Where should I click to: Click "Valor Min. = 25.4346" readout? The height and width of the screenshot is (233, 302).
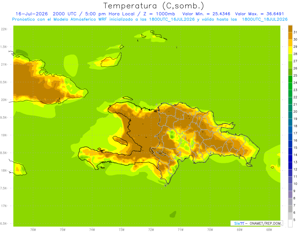tap(206, 14)
